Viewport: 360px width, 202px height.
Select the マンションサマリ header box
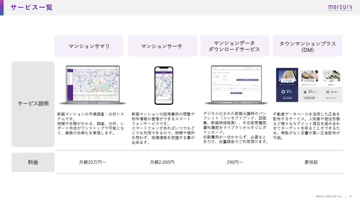tap(89, 46)
